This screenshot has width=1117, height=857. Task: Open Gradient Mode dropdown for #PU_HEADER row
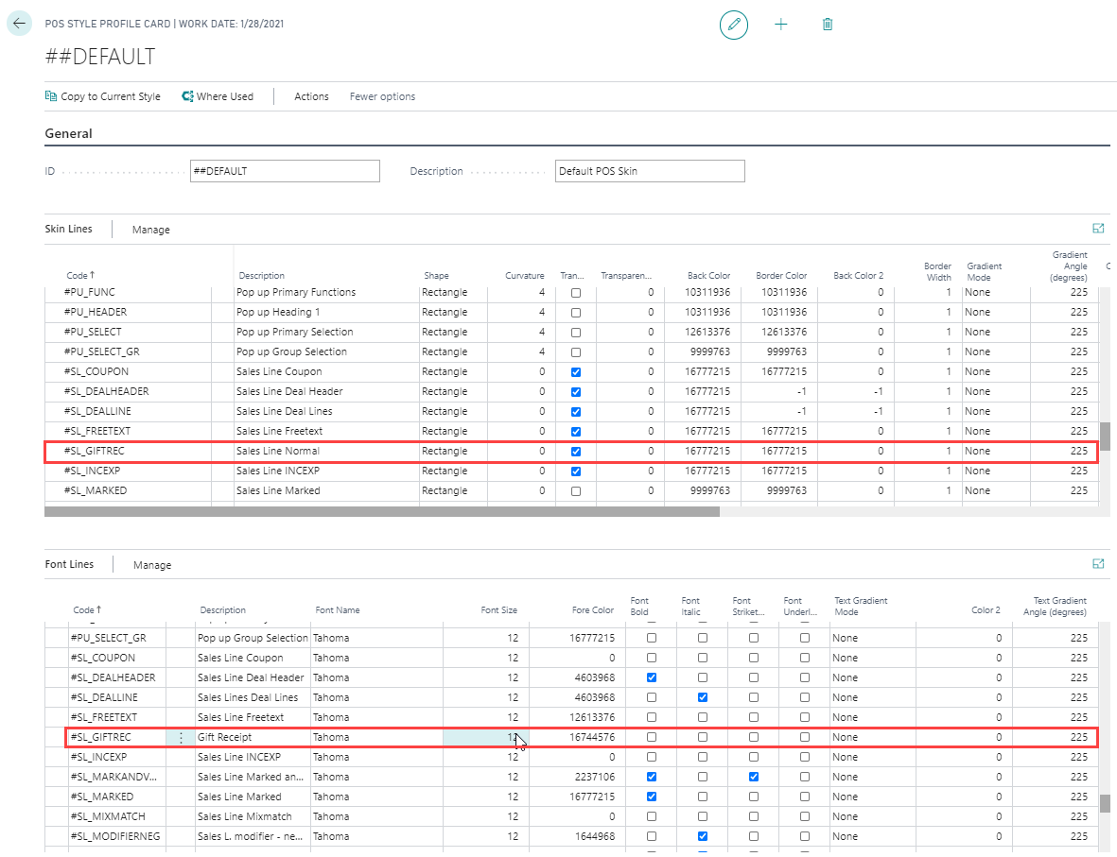pos(993,313)
